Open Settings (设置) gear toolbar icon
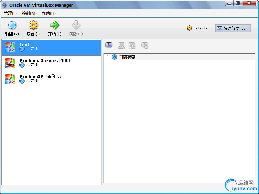This screenshot has height=194, width=259. click(x=33, y=25)
